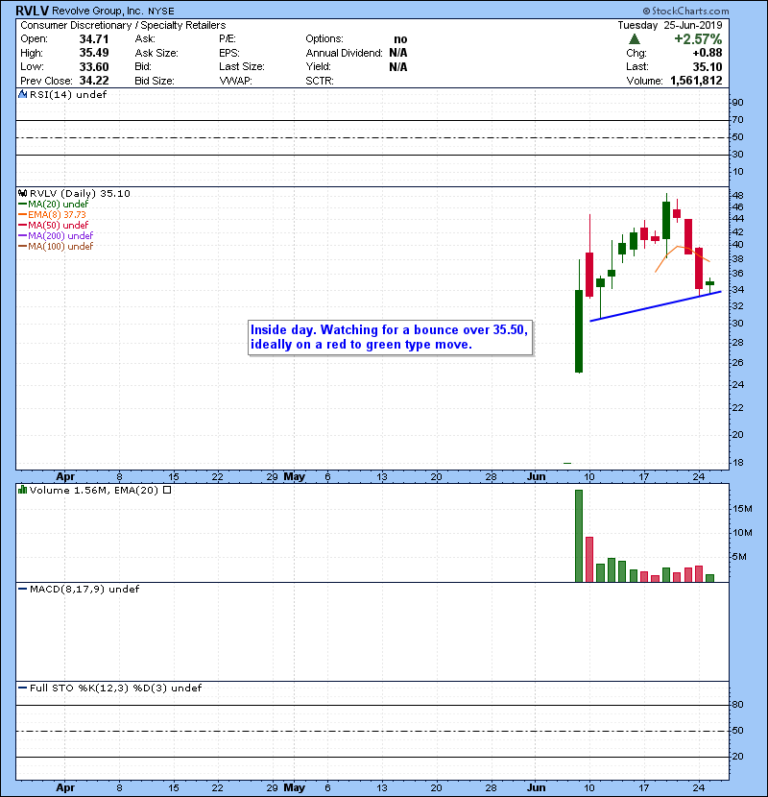Click the purple MA(200) legend line marker
The height and width of the screenshot is (797, 768).
(x=22, y=236)
